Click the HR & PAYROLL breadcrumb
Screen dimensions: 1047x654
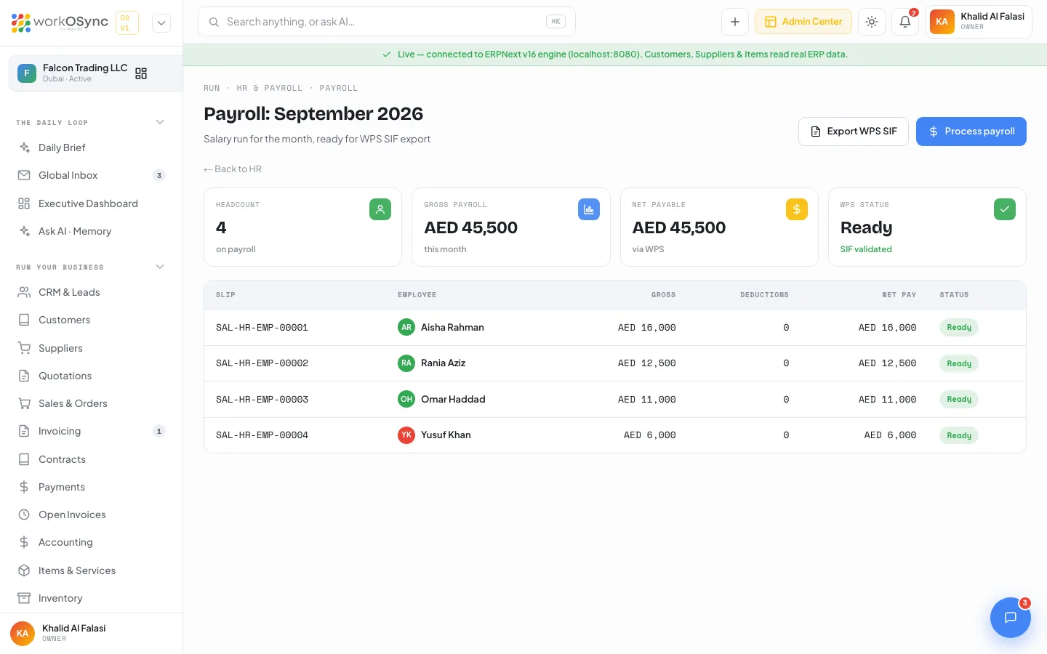pos(269,88)
